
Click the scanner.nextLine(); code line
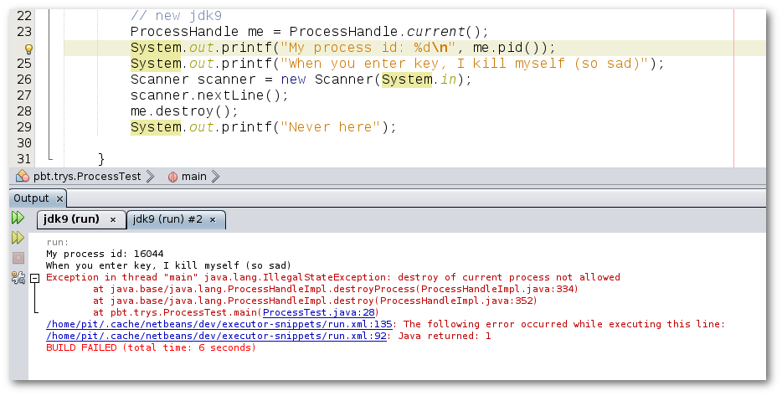[x=209, y=95]
